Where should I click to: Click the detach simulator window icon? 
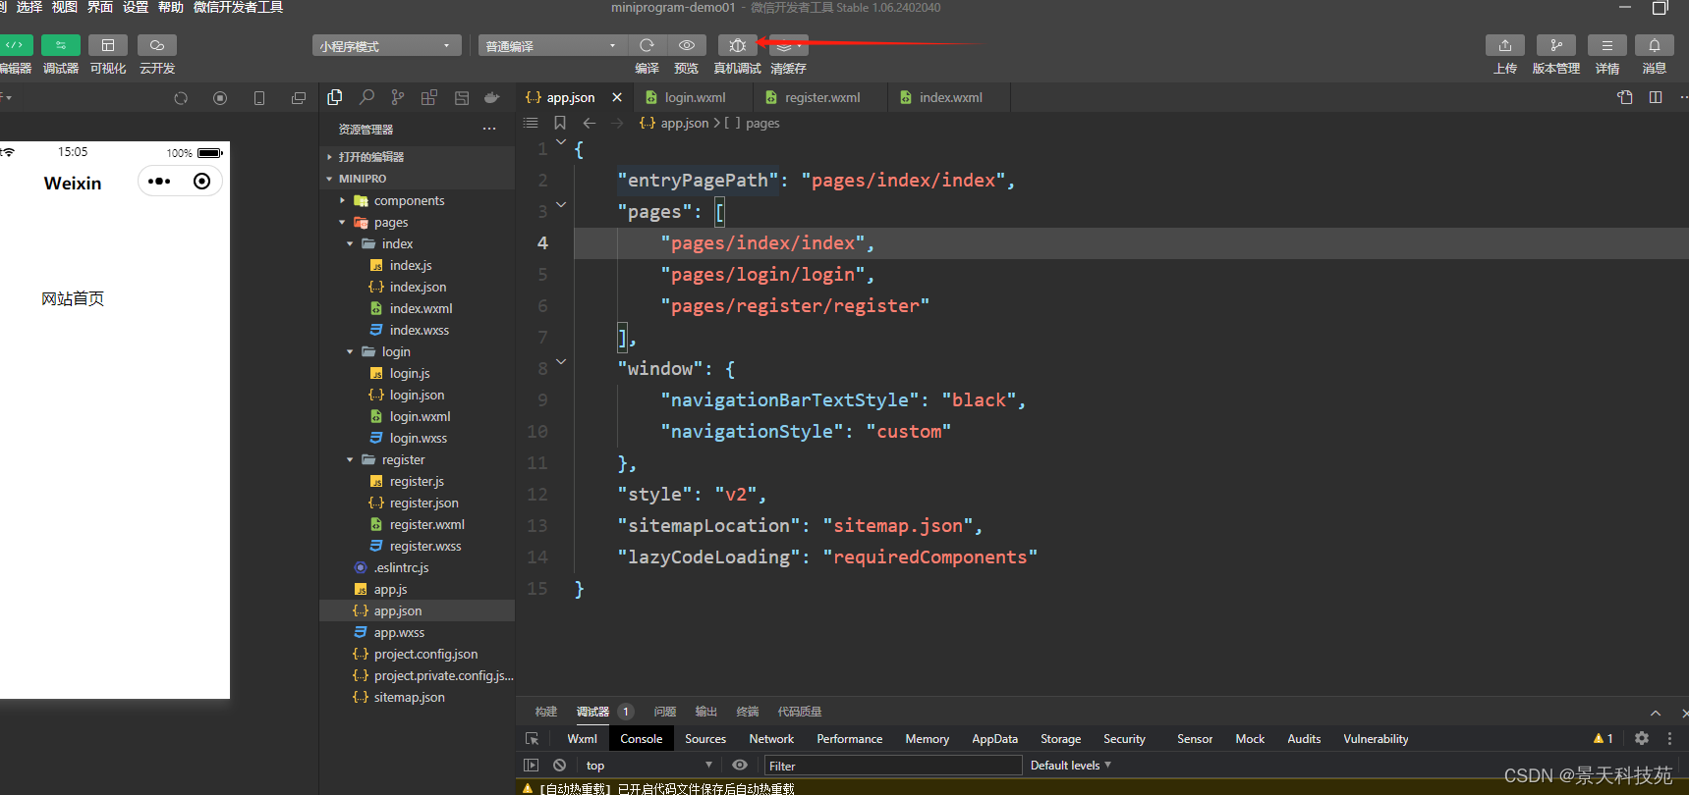[299, 98]
